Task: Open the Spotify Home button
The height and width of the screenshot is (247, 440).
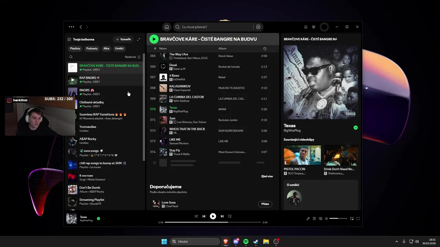Action: pos(167,27)
